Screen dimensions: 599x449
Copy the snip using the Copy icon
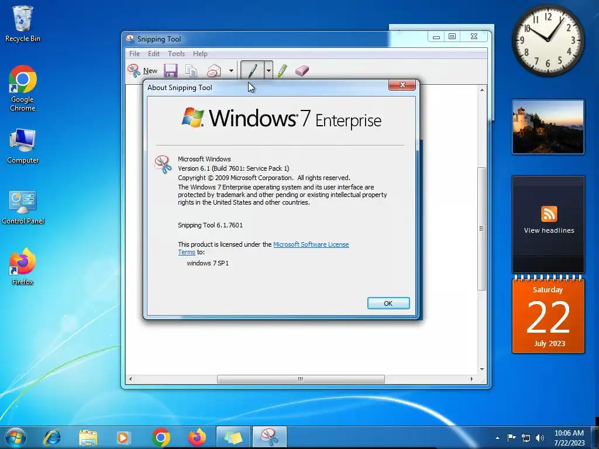tap(191, 71)
